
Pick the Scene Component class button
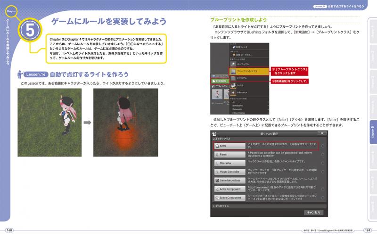(229, 198)
